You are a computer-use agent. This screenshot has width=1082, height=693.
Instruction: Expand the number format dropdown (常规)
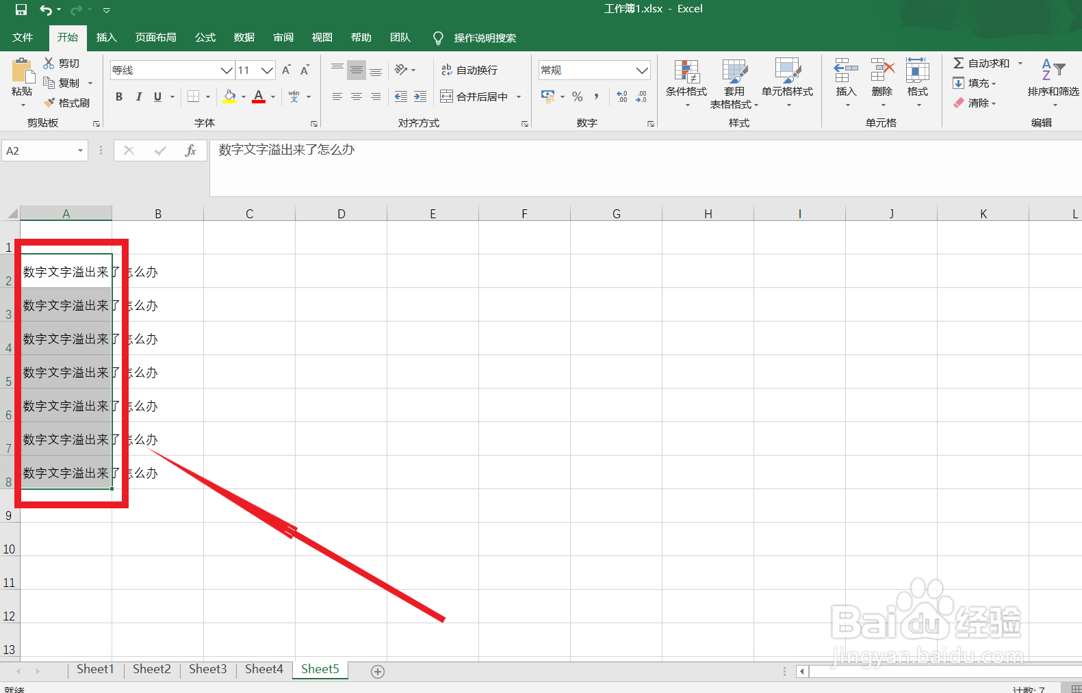tap(642, 70)
